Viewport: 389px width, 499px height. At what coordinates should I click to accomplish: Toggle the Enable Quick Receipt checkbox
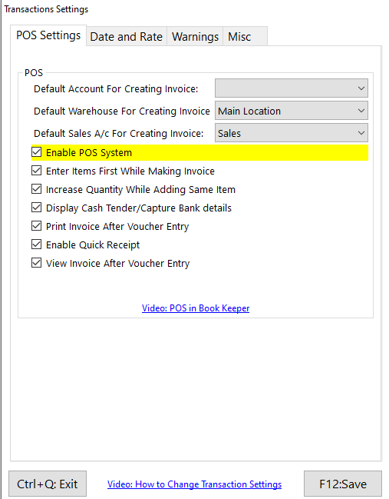click(37, 245)
